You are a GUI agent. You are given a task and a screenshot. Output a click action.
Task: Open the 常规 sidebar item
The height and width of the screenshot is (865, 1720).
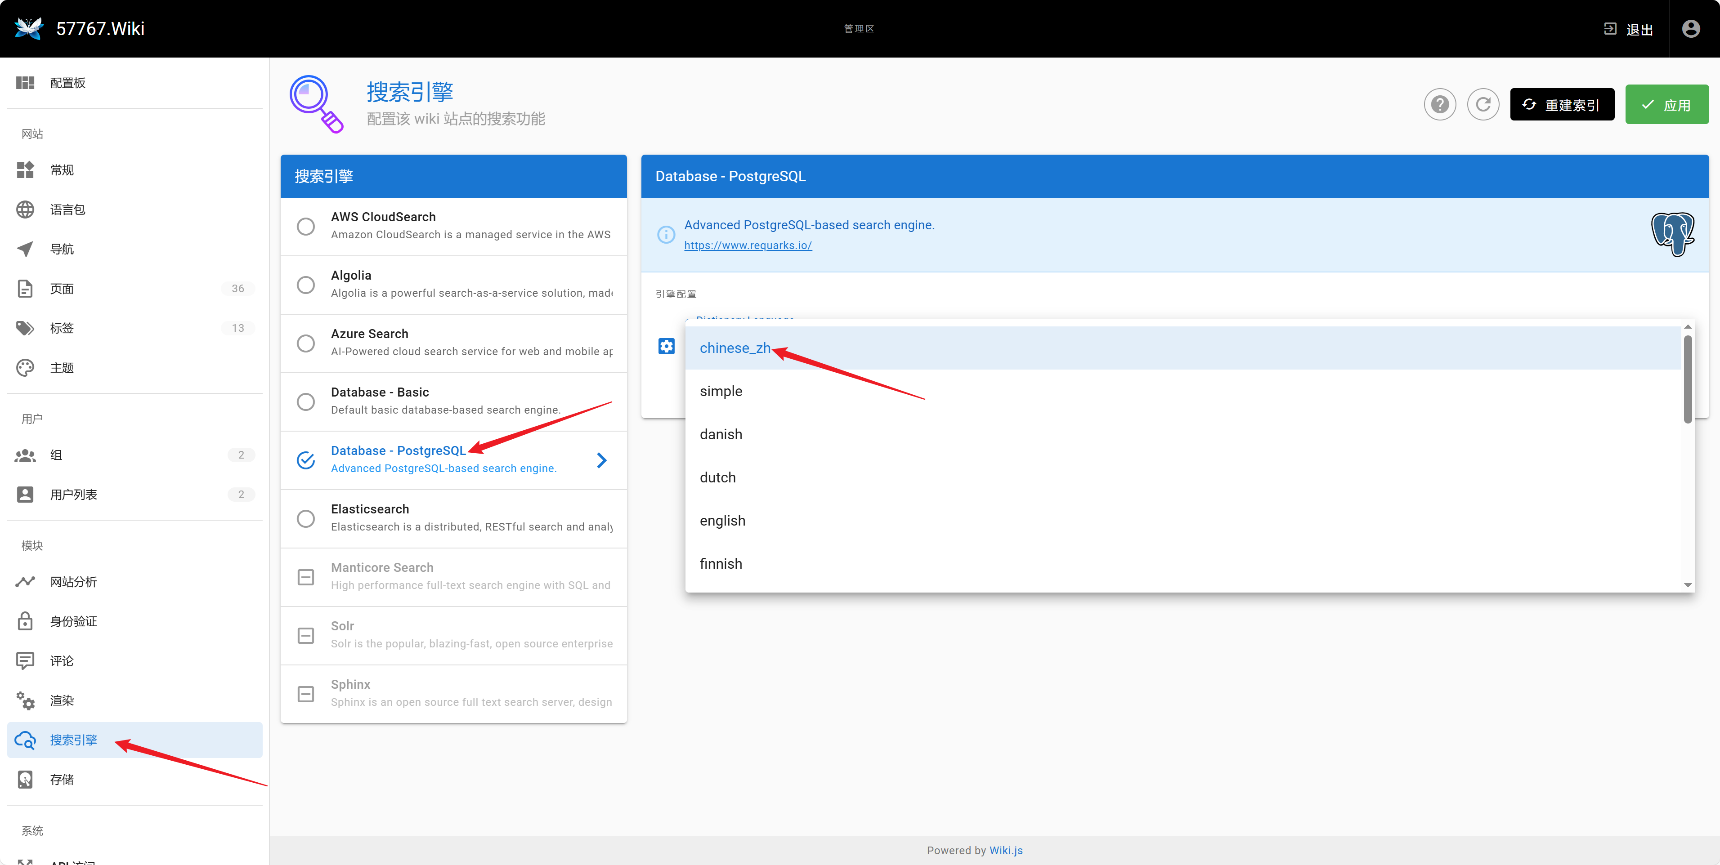[x=135, y=170]
